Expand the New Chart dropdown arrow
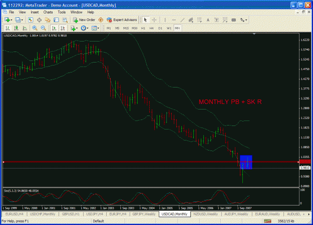The width and height of the screenshot is (313, 225). (12, 20)
